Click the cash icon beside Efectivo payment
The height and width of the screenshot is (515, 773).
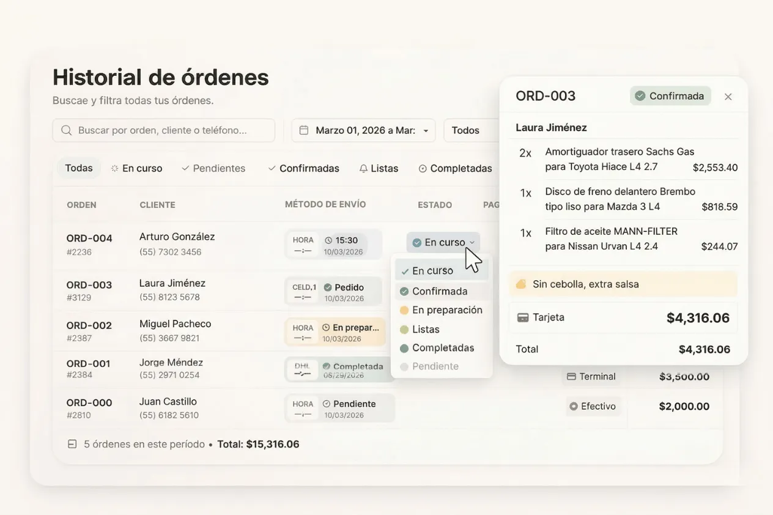574,406
